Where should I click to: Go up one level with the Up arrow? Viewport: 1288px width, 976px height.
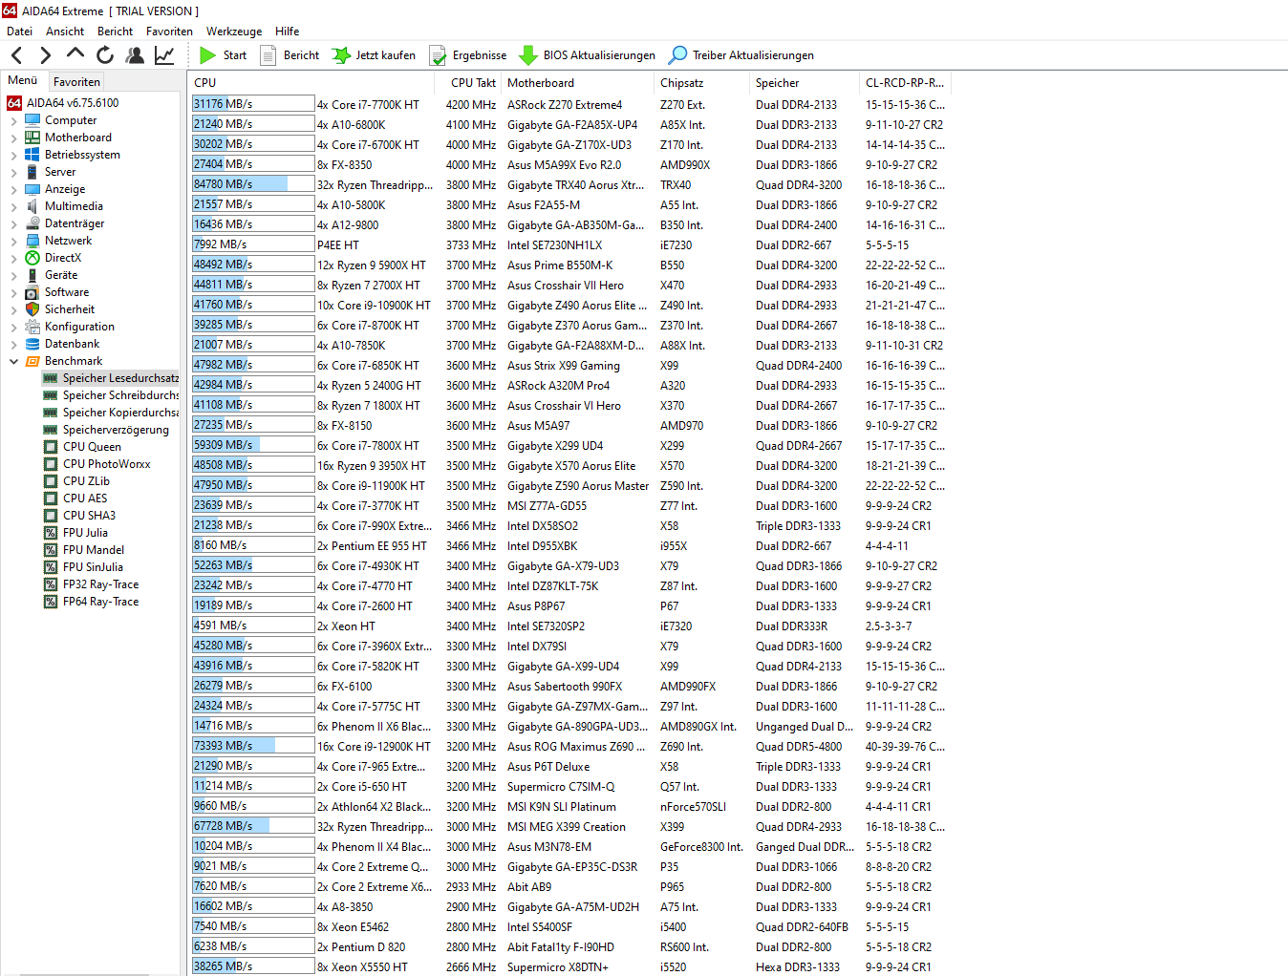(x=75, y=54)
